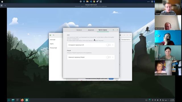Viewport: 182px width, 102px height.
Task: Switch to the Загальне tab in preferences
Action: coord(79,30)
